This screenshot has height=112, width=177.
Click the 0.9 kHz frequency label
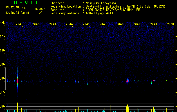tap(2, 64)
